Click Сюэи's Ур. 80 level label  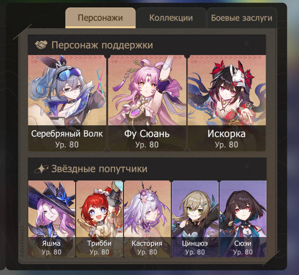[243, 252]
